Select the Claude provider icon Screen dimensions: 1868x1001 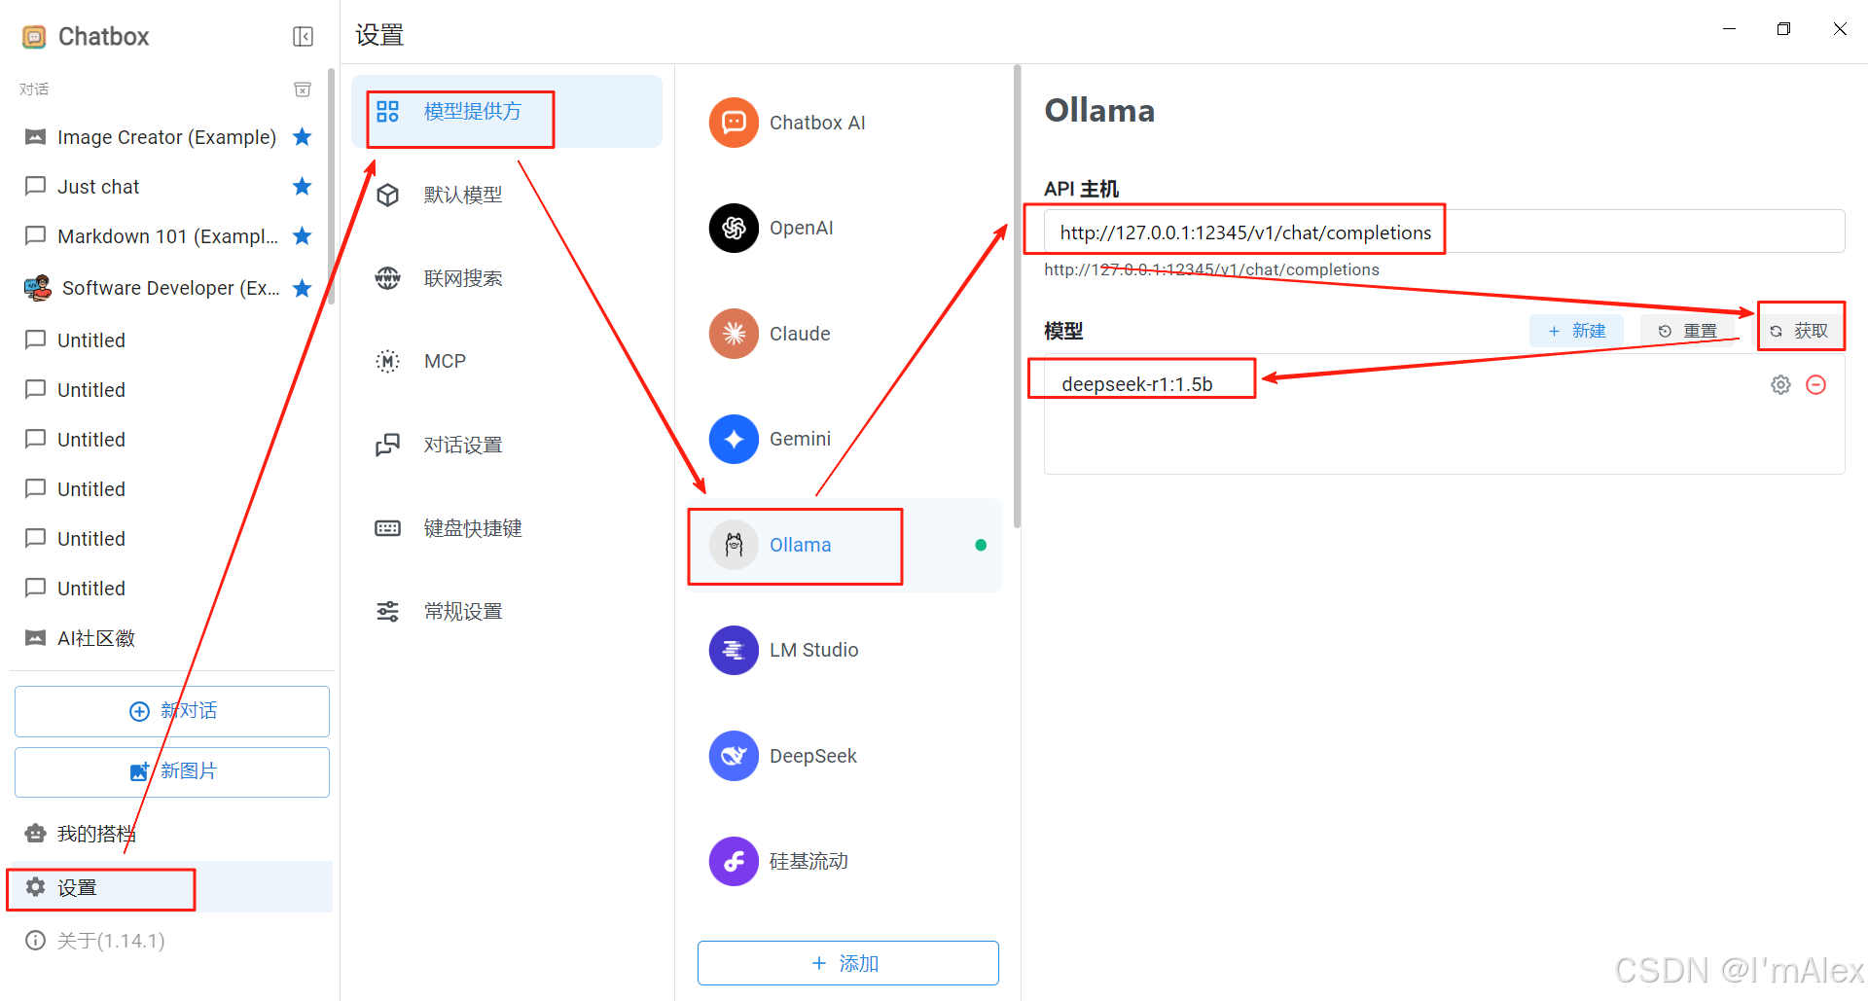pyautogui.click(x=733, y=334)
